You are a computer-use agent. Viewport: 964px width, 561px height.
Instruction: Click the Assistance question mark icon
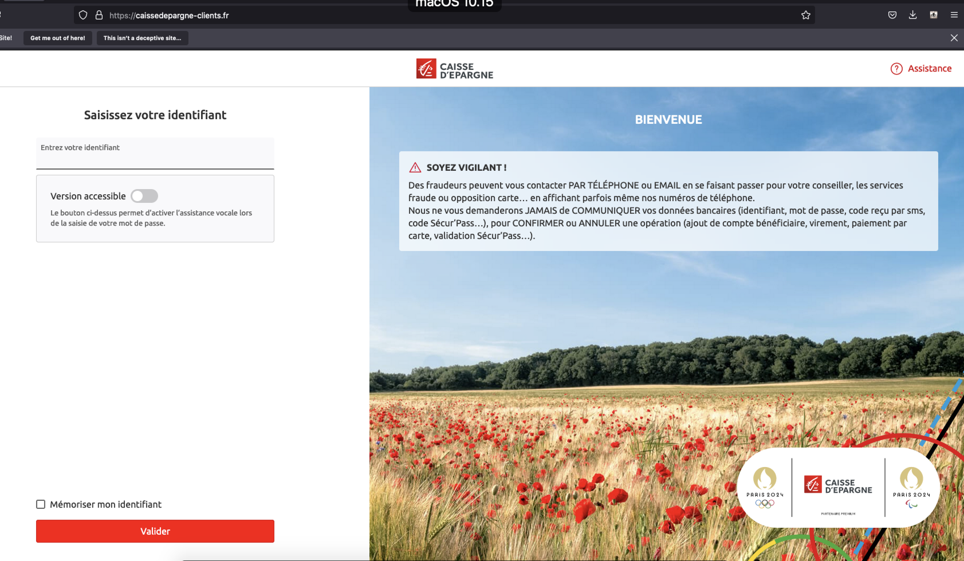pyautogui.click(x=896, y=68)
